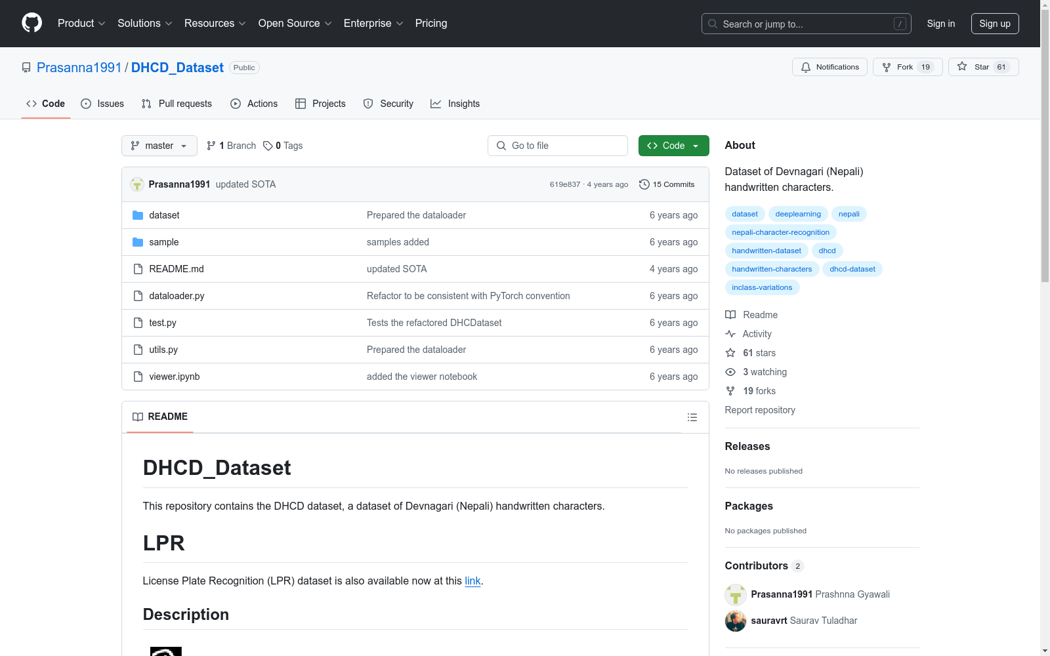Click the utils.py file icon
This screenshot has width=1050, height=656.
point(138,350)
